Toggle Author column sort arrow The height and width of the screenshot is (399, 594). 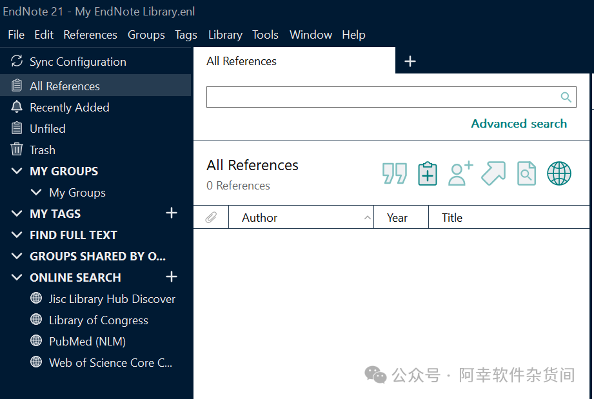point(367,217)
